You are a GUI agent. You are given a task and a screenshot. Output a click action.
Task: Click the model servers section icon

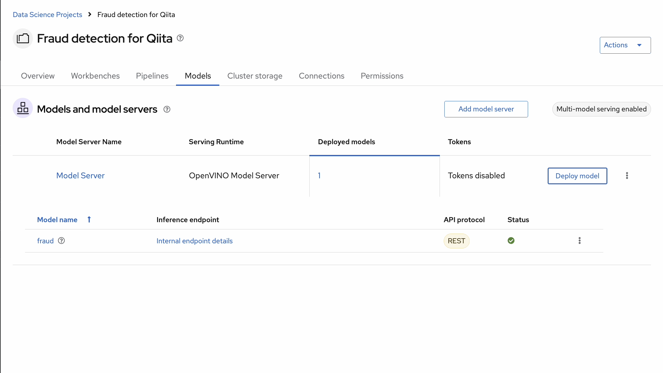pyautogui.click(x=23, y=108)
